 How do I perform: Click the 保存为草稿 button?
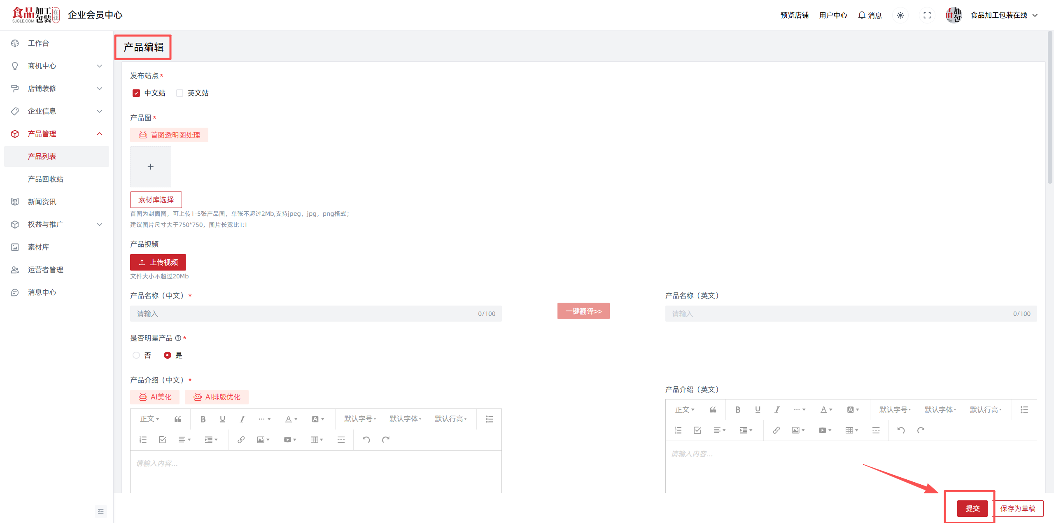click(1017, 508)
